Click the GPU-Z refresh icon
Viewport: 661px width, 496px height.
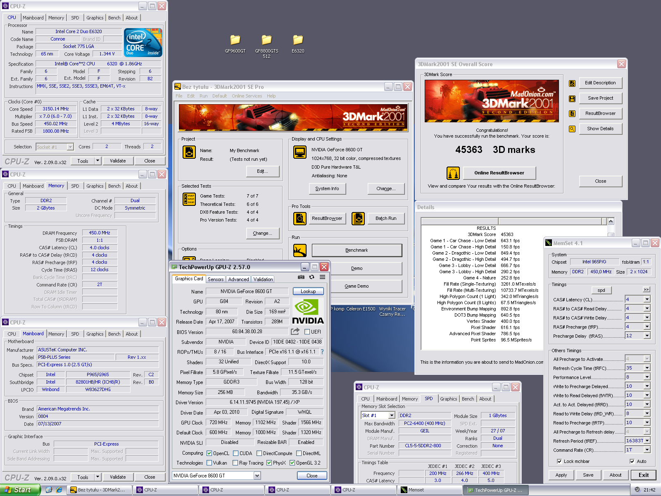[312, 277]
